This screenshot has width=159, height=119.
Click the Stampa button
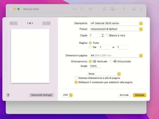click(139, 95)
